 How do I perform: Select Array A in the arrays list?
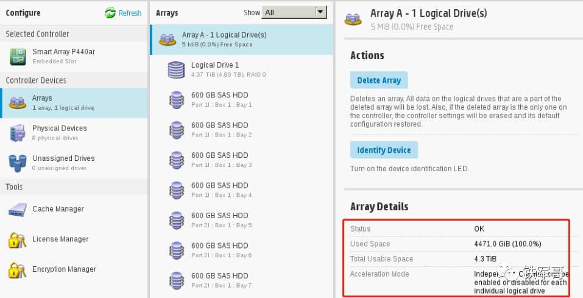point(224,39)
